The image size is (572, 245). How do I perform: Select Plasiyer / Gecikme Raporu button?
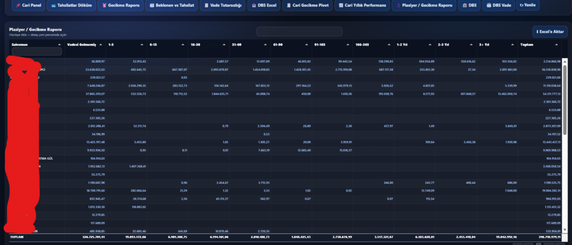[x=424, y=6]
